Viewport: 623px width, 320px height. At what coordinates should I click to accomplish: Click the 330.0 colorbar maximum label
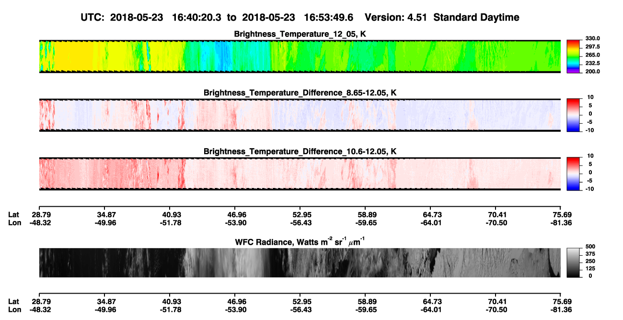[593, 39]
